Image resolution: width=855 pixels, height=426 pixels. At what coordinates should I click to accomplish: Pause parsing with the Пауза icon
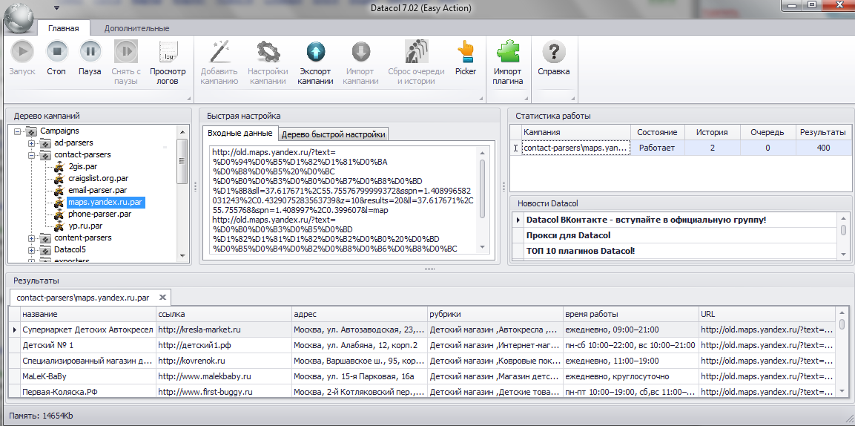[x=90, y=52]
